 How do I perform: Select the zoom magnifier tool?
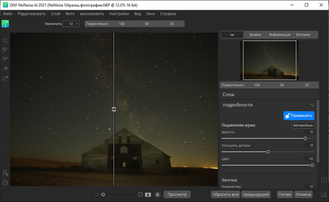click(x=5, y=78)
